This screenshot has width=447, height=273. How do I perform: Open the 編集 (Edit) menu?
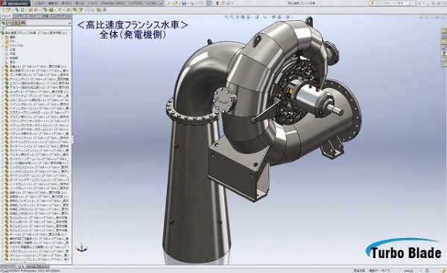pyautogui.click(x=52, y=3)
